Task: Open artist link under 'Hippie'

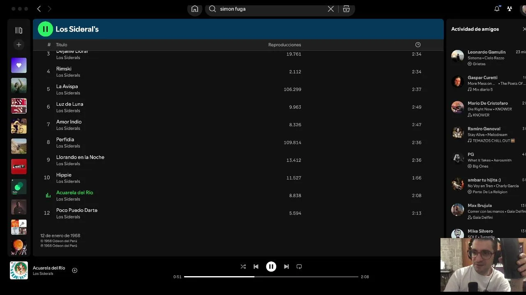Action: click(x=68, y=181)
